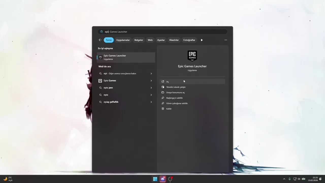Image resolution: width=325 pixels, height=183 pixels.
Task: Go back using the left arrow
Action: pyautogui.click(x=100, y=40)
